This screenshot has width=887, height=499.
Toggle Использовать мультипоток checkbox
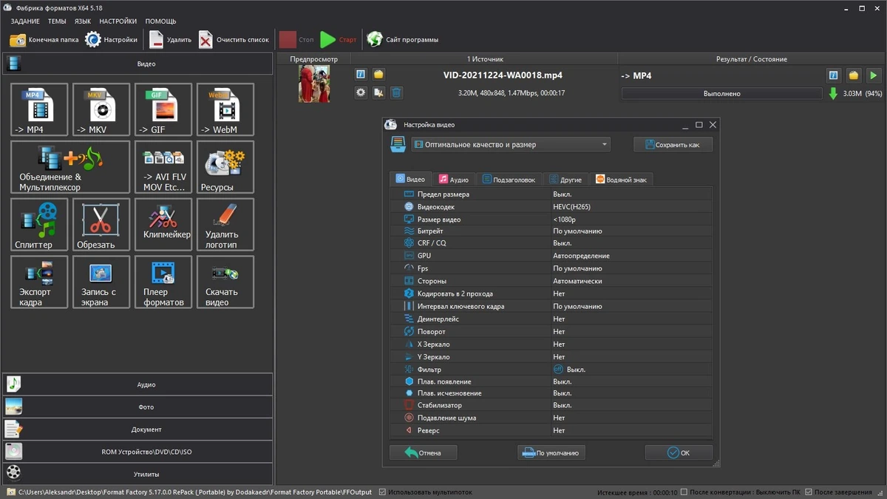(382, 492)
